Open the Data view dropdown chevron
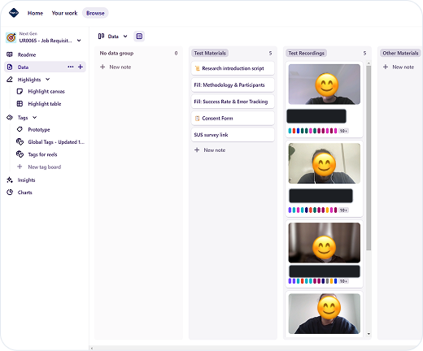423x351 pixels. click(125, 36)
